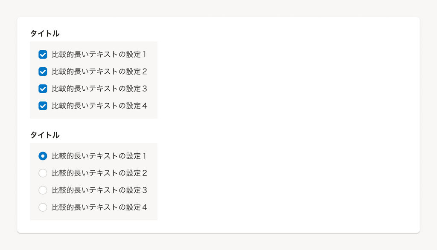Image resolution: width=437 pixels, height=250 pixels.
Task: Choose the radio label text 比較的長いテキストの設定３
Action: click(x=99, y=190)
